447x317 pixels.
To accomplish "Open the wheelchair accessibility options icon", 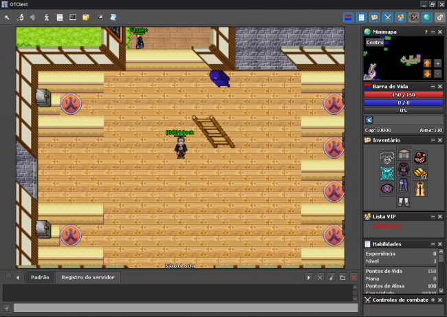I will coord(20,18).
